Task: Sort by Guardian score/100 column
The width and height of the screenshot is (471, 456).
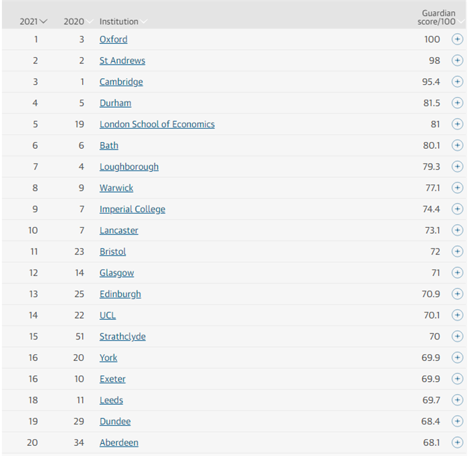Action: pos(440,18)
